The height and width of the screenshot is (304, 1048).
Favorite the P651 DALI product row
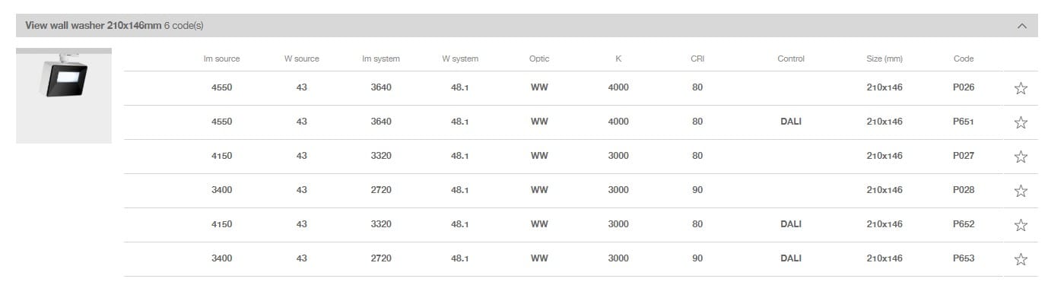tap(1021, 122)
